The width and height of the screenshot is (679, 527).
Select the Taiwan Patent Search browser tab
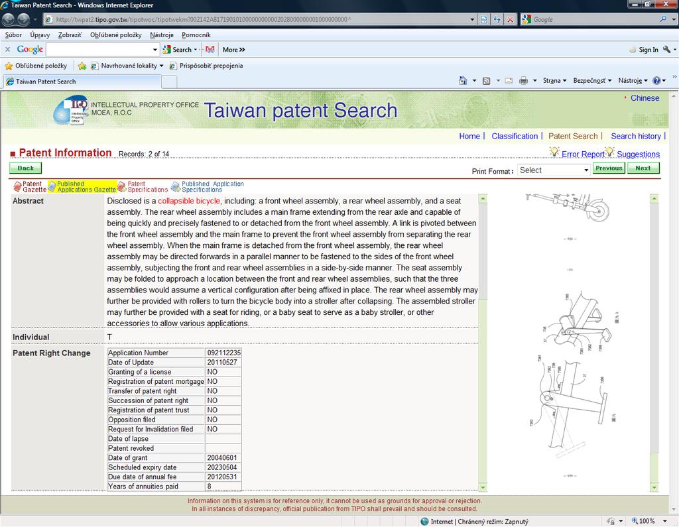click(x=82, y=82)
